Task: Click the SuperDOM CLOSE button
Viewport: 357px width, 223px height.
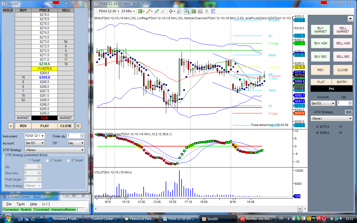Action: 66,126
